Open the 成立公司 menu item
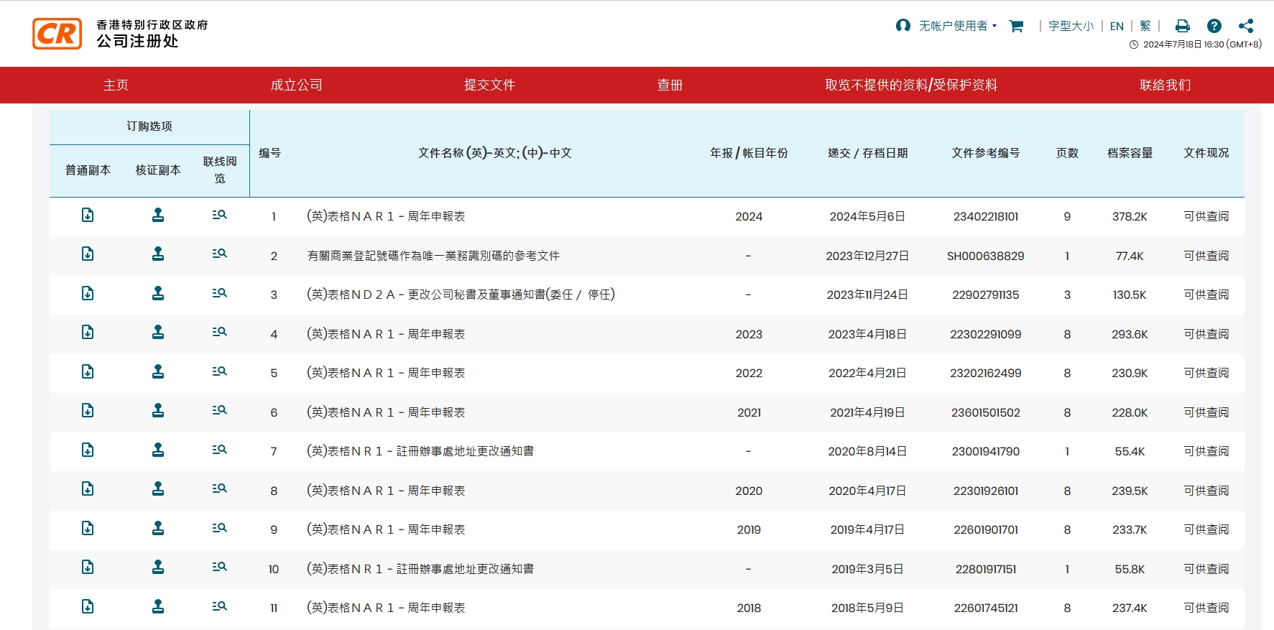This screenshot has width=1274, height=630. point(296,85)
